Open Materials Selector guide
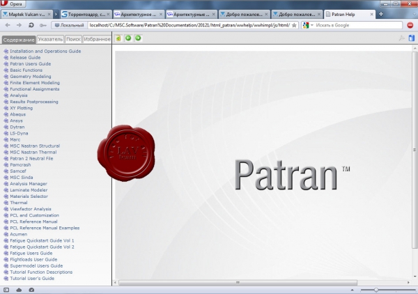This screenshot has height=294, width=418. [29, 196]
